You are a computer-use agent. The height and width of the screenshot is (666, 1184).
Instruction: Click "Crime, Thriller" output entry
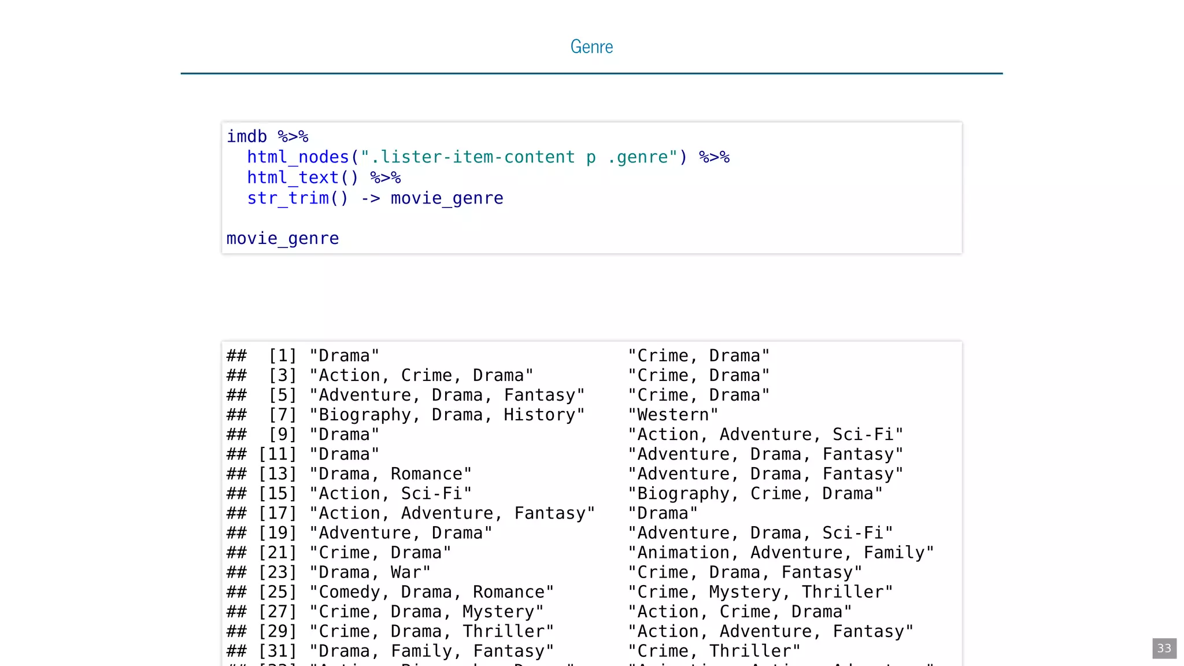[715, 650]
